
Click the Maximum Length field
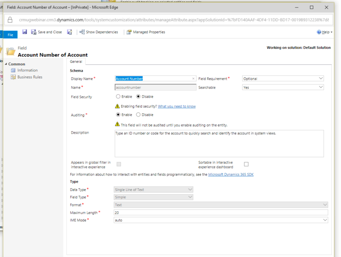point(221,212)
